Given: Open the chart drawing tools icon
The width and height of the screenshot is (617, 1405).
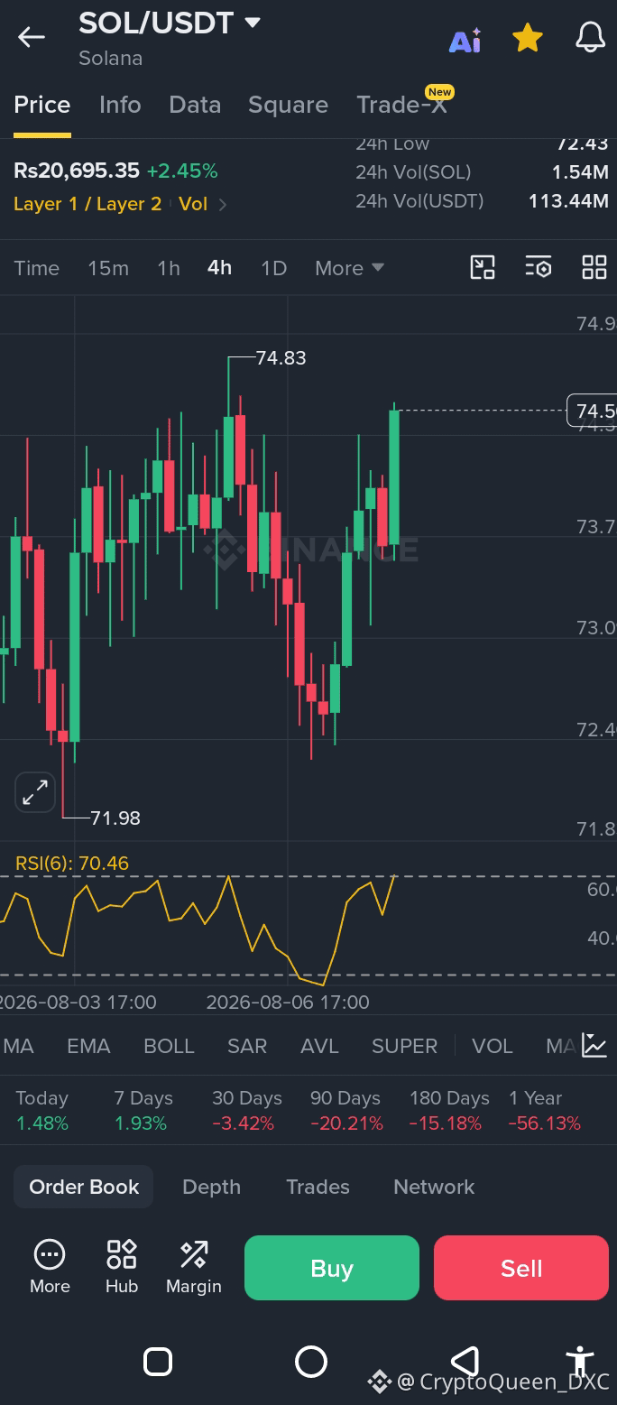Looking at the screenshot, I should tap(483, 267).
